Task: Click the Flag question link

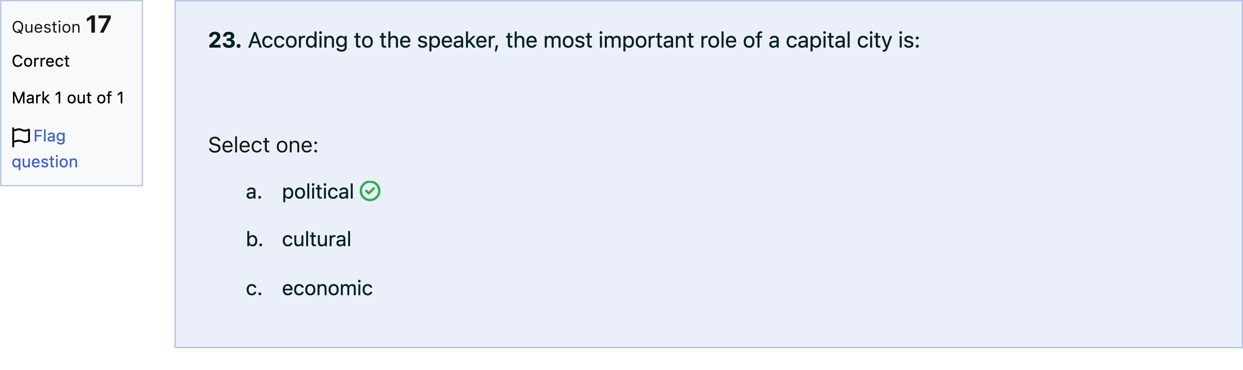Action: tap(45, 148)
